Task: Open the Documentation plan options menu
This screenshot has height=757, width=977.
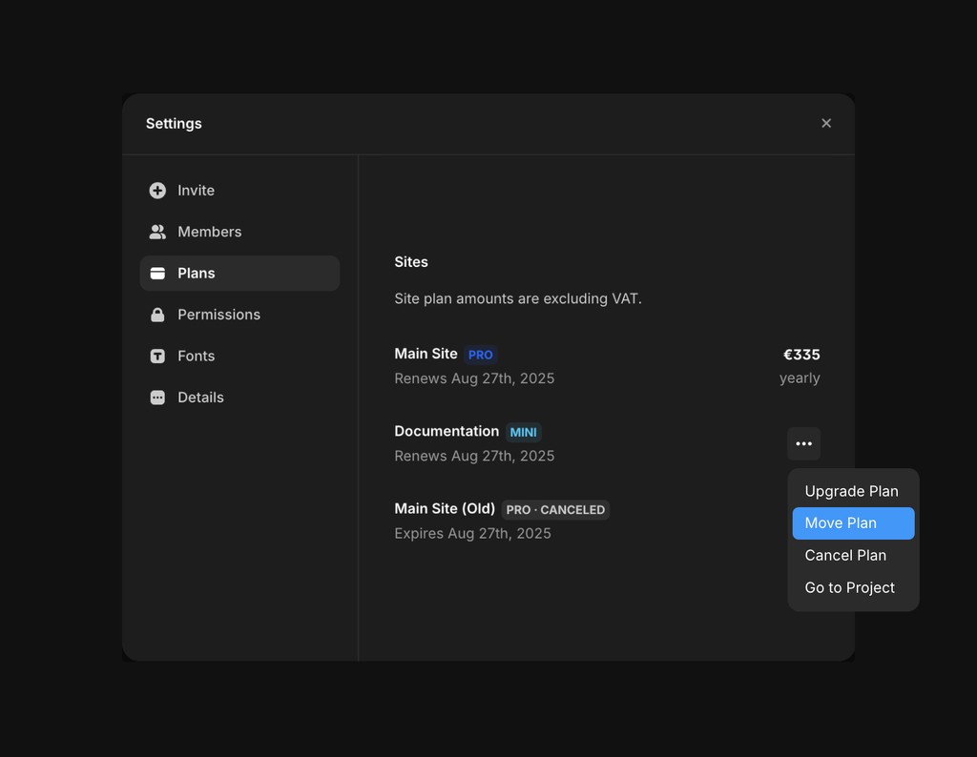Action: coord(803,443)
